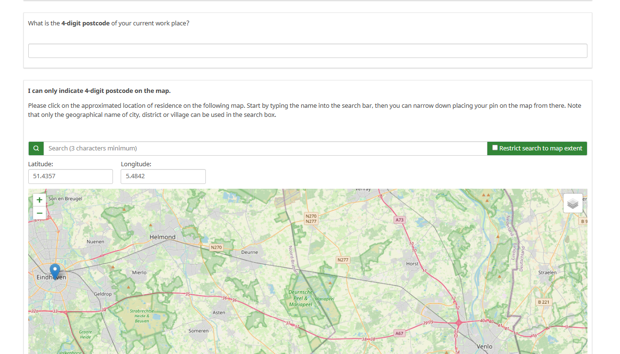Open the map layers selector
Screen dimensions: 620x354
[573, 204]
